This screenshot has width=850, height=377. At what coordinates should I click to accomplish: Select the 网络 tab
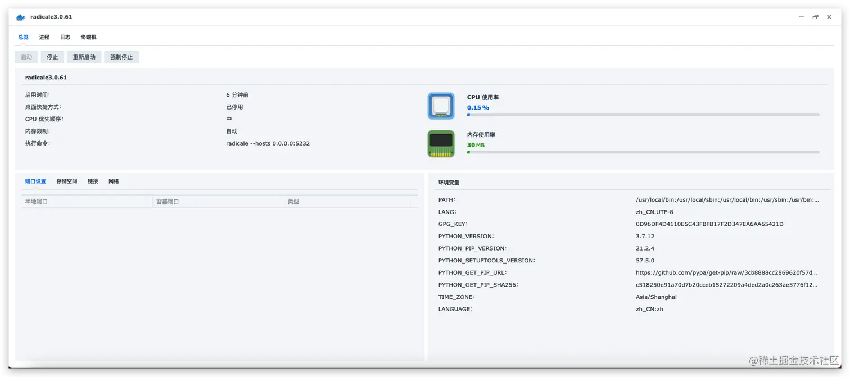coord(114,181)
